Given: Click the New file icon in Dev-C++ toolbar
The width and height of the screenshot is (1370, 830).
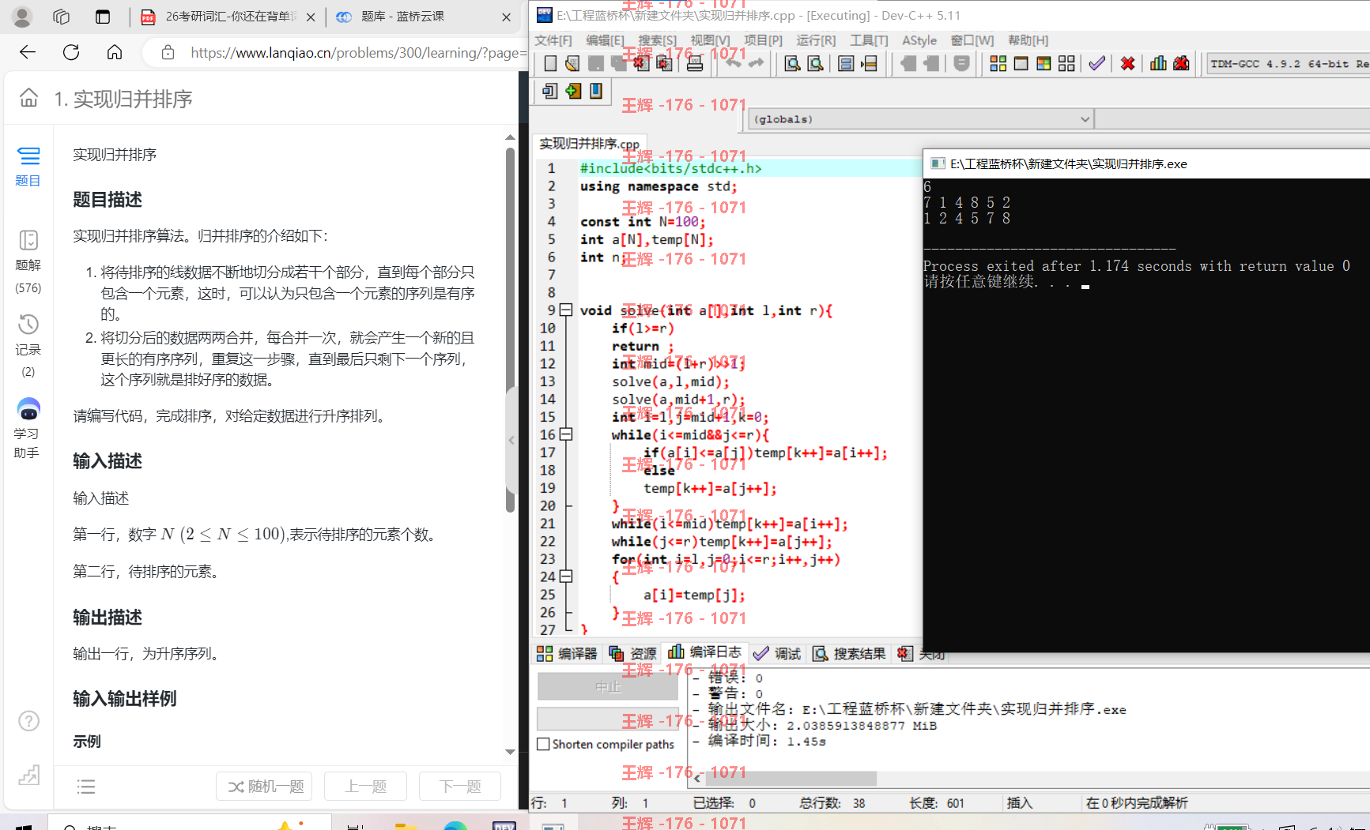Looking at the screenshot, I should click(550, 64).
